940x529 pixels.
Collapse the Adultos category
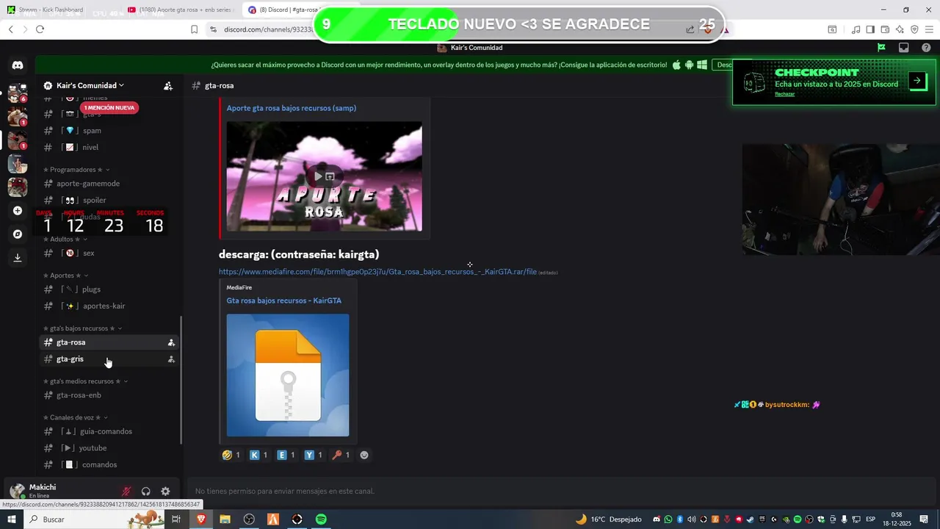65,239
